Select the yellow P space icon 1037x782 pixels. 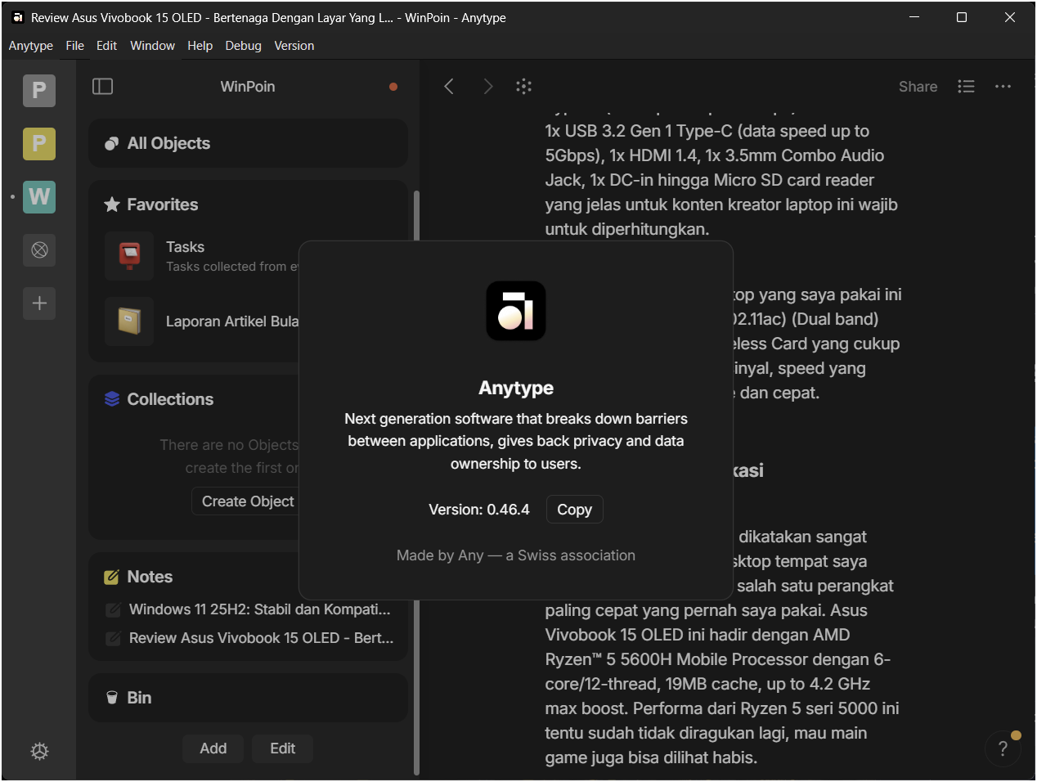tap(39, 144)
